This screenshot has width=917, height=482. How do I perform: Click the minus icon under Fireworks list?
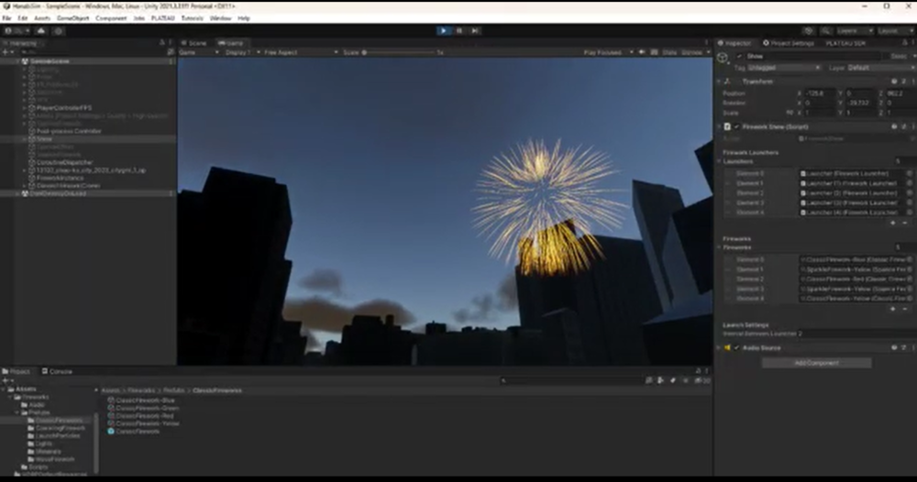click(x=907, y=309)
